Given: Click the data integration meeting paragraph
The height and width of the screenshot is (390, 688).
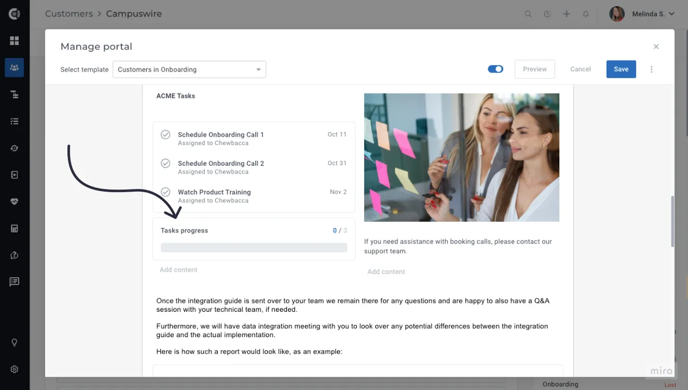Looking at the screenshot, I should (352, 330).
